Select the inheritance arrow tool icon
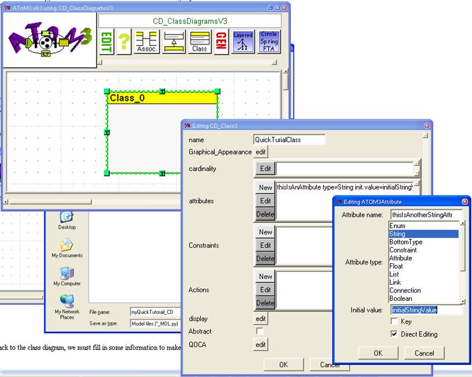 pos(173,43)
